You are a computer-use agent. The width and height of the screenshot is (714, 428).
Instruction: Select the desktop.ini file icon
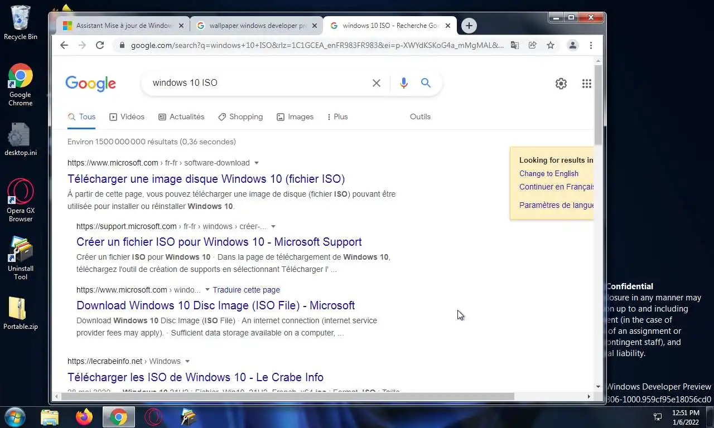pos(21,139)
